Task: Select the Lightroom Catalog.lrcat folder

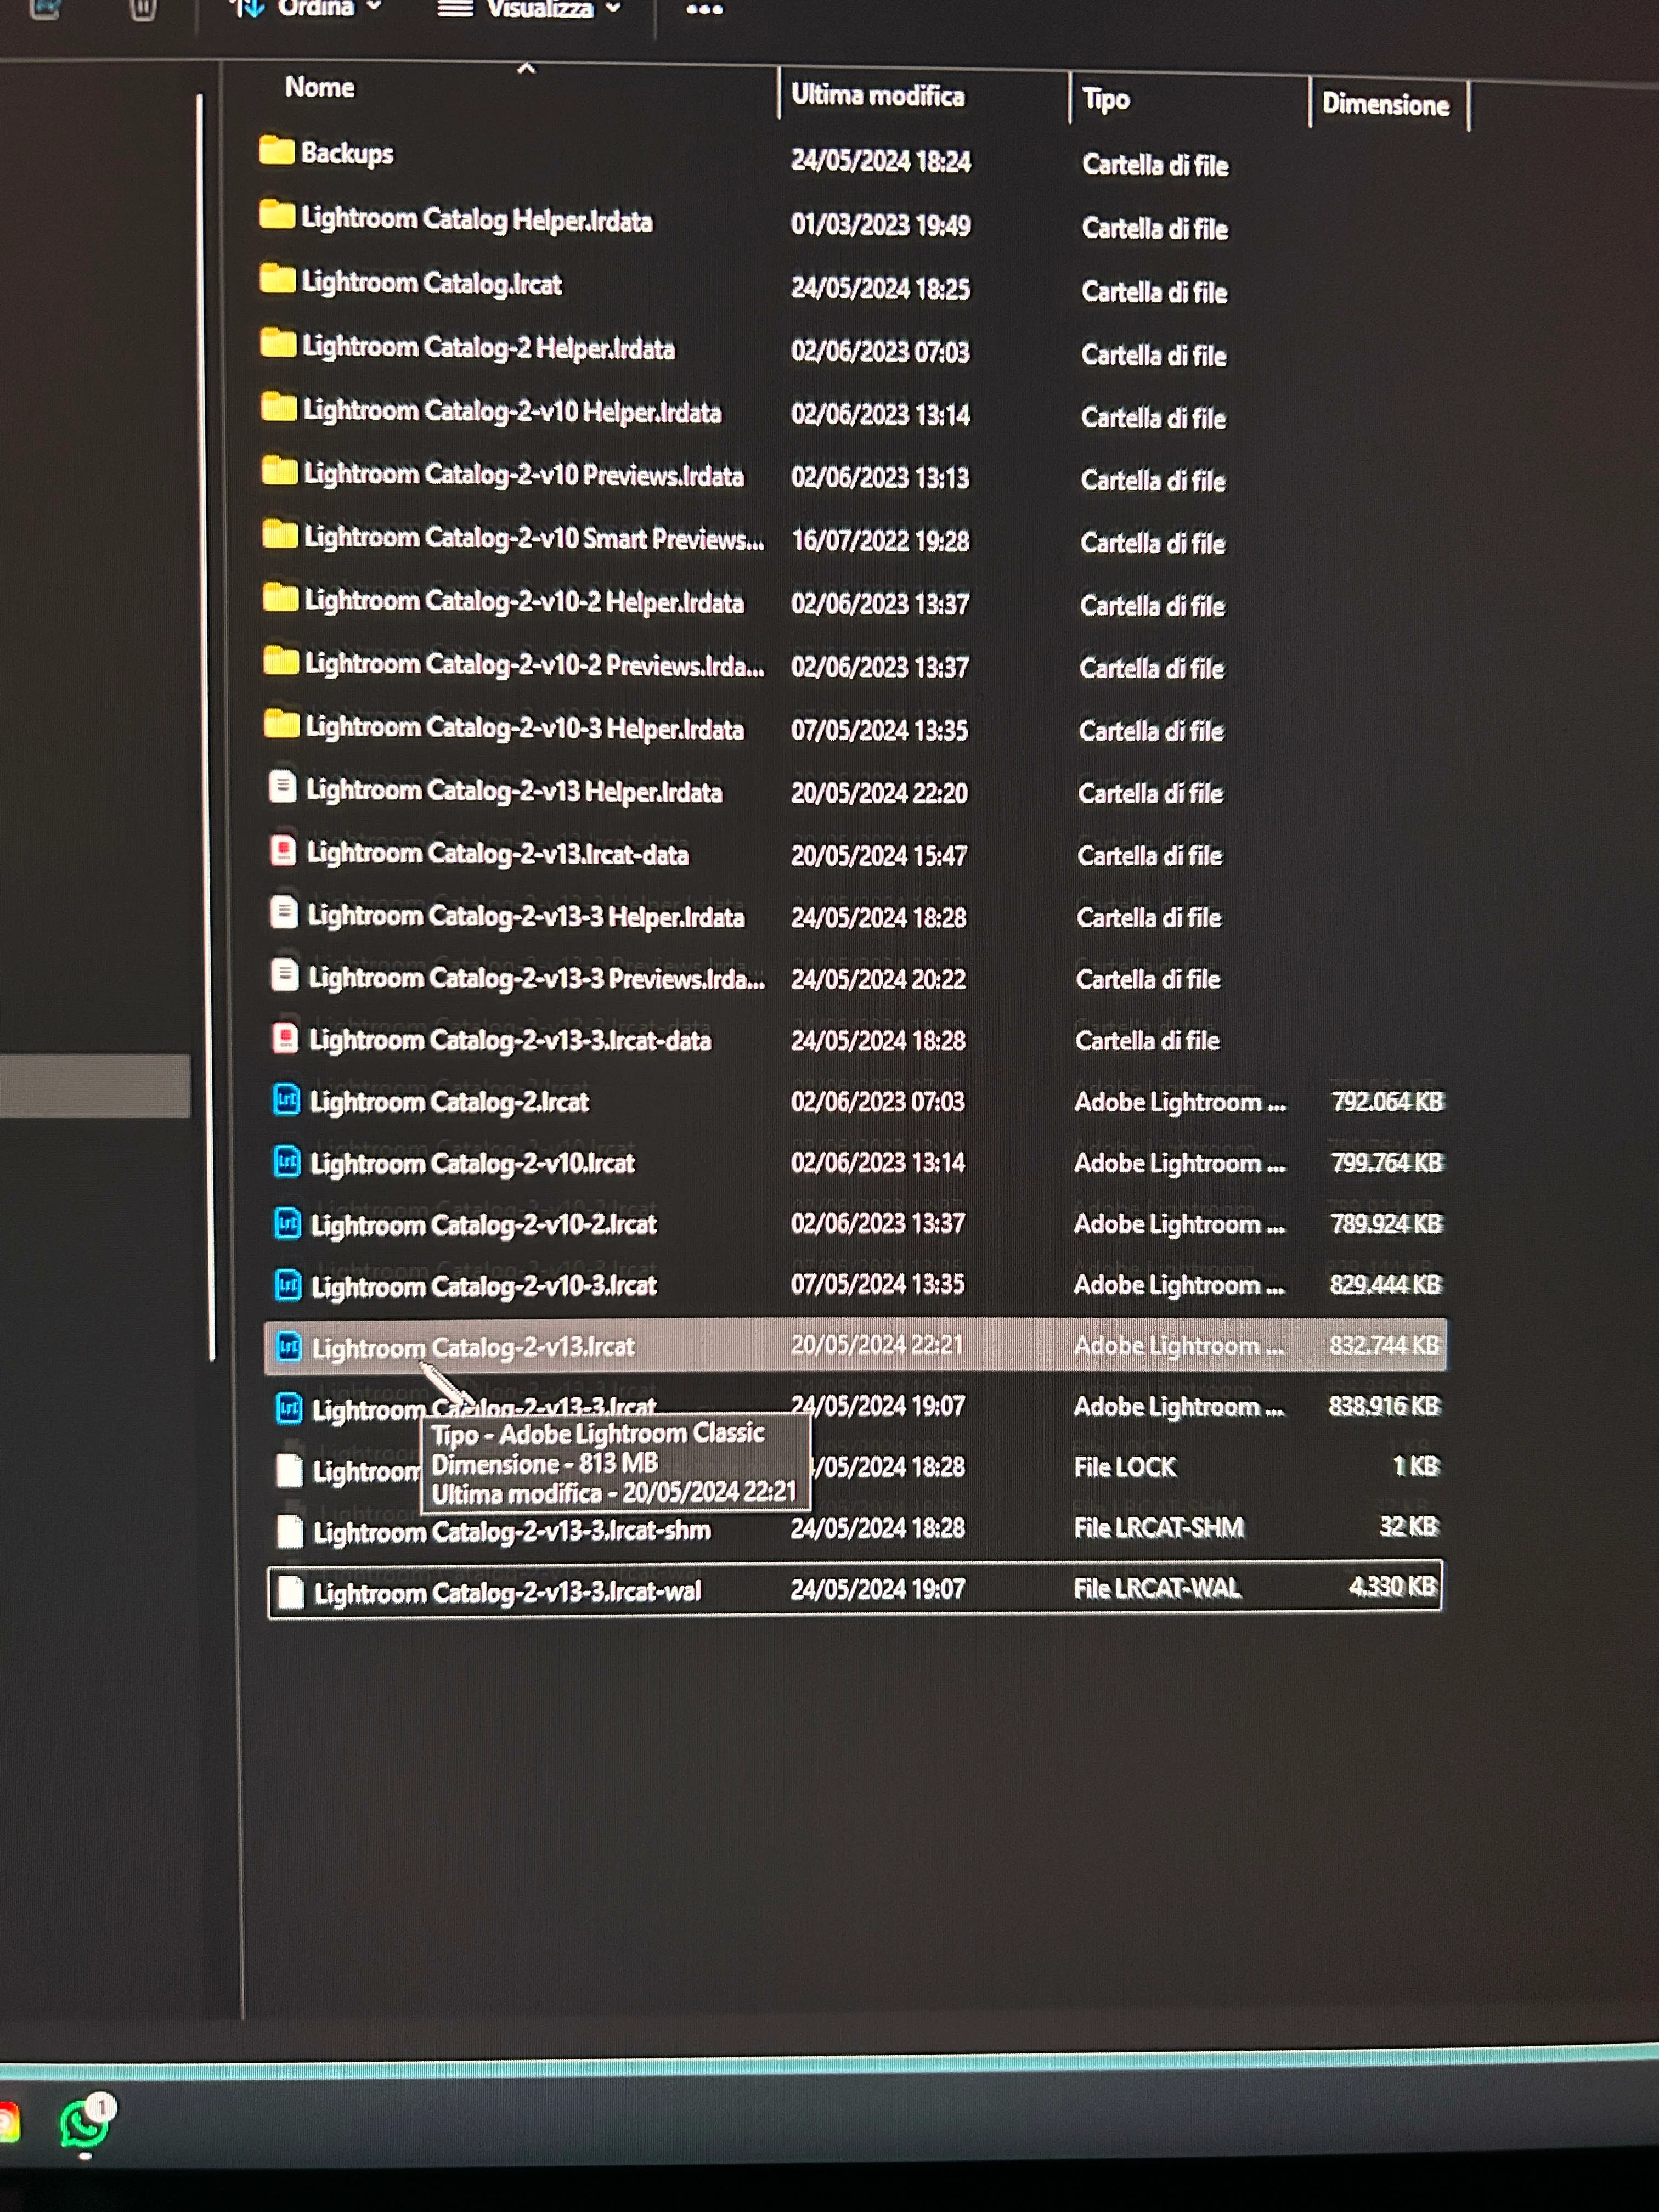Action: tap(431, 284)
